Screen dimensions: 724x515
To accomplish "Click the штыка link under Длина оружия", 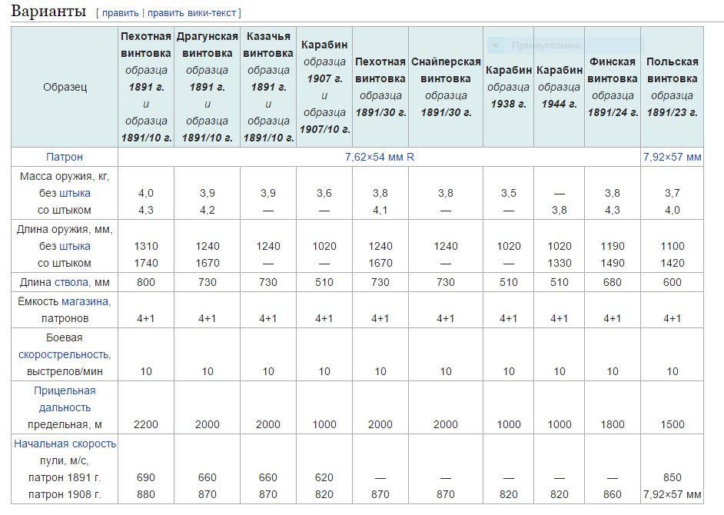I will [x=75, y=246].
